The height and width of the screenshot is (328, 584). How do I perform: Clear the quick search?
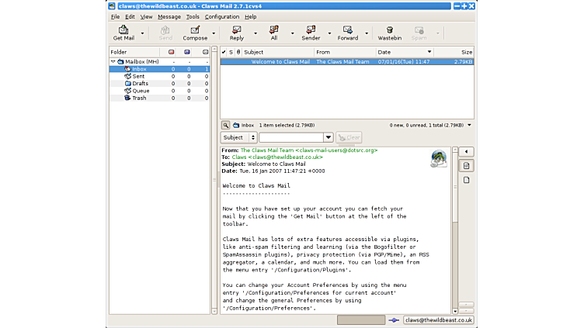(349, 137)
